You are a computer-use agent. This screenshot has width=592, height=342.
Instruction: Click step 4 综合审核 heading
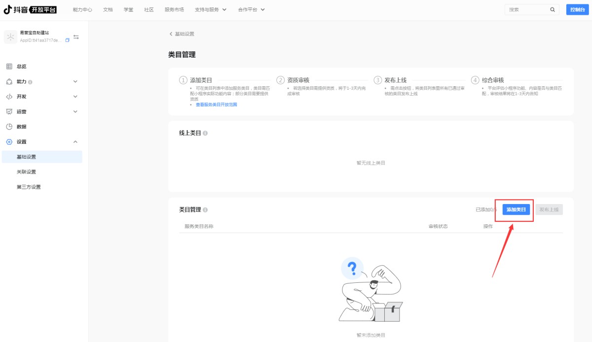(x=493, y=80)
